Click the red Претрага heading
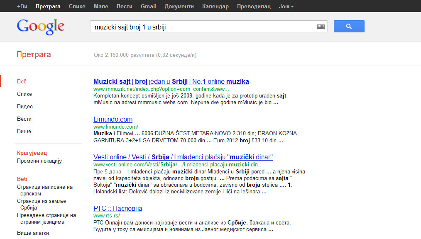This screenshot has width=421, height=239. 34,54
